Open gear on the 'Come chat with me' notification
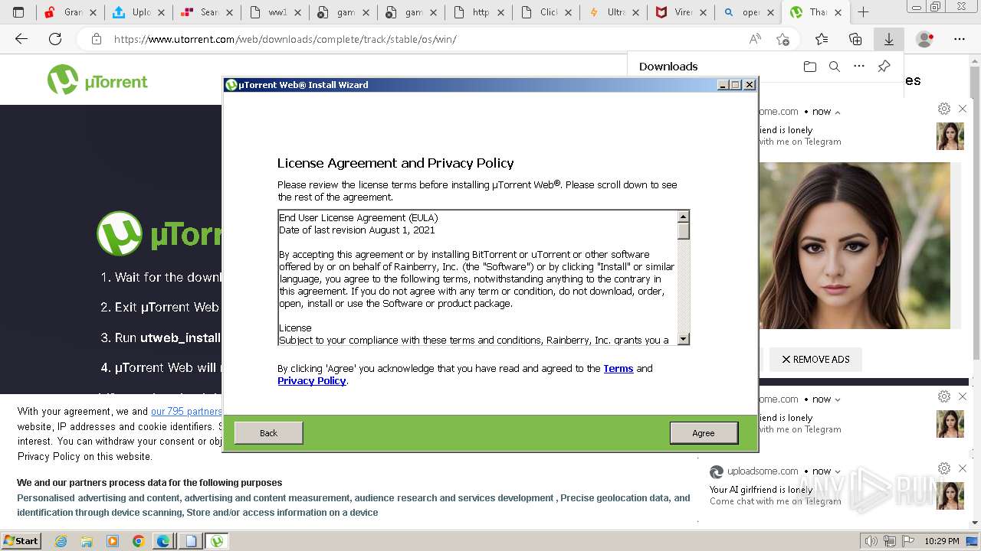This screenshot has width=981, height=551. [944, 468]
